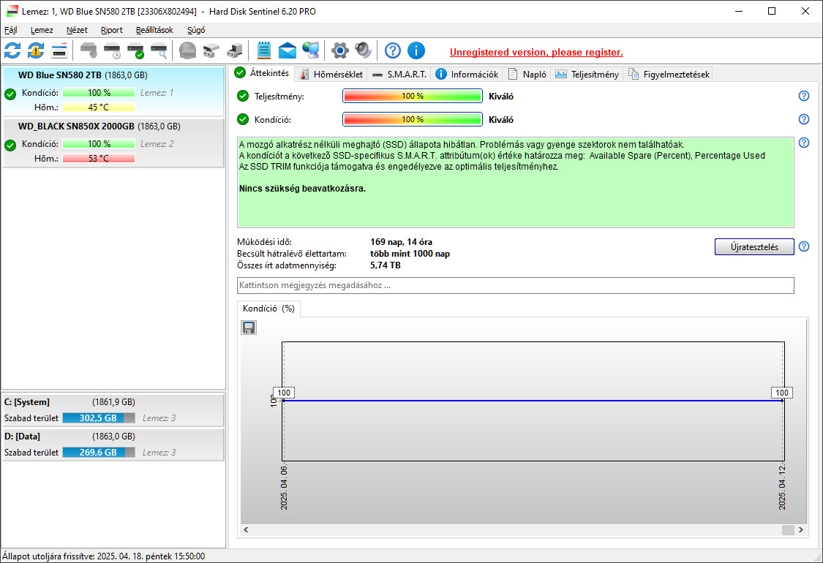Click the Teljesítmény 100 % gradient bar
This screenshot has height=563, width=823.
pos(413,96)
